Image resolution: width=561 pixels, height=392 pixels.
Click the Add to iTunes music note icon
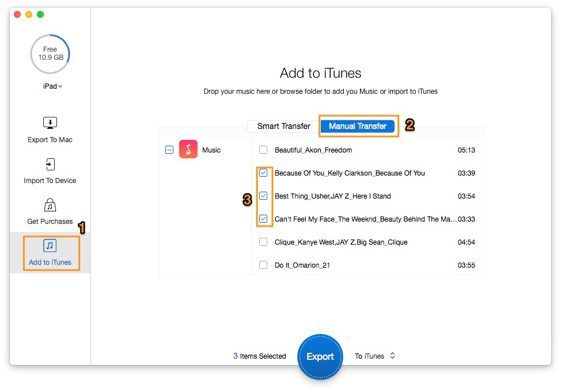[50, 246]
